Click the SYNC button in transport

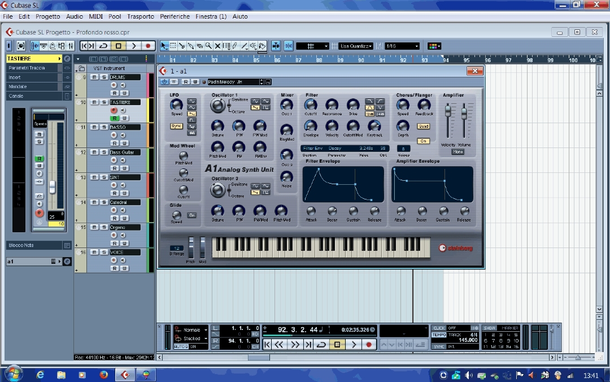[439, 346]
